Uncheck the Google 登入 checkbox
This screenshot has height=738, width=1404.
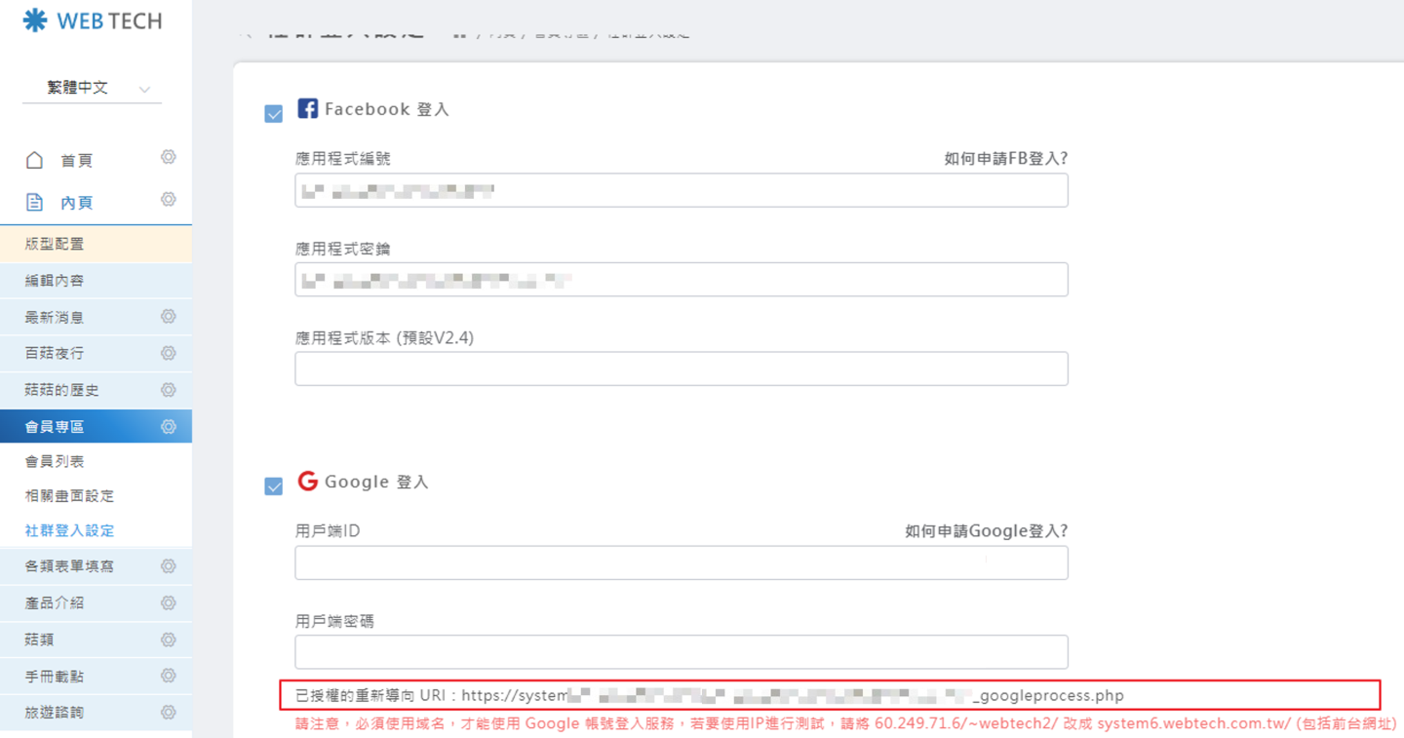click(x=274, y=486)
